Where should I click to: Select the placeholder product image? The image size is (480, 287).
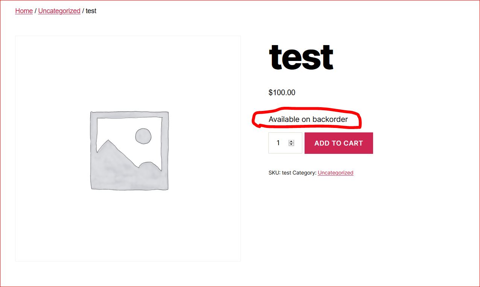pyautogui.click(x=128, y=149)
